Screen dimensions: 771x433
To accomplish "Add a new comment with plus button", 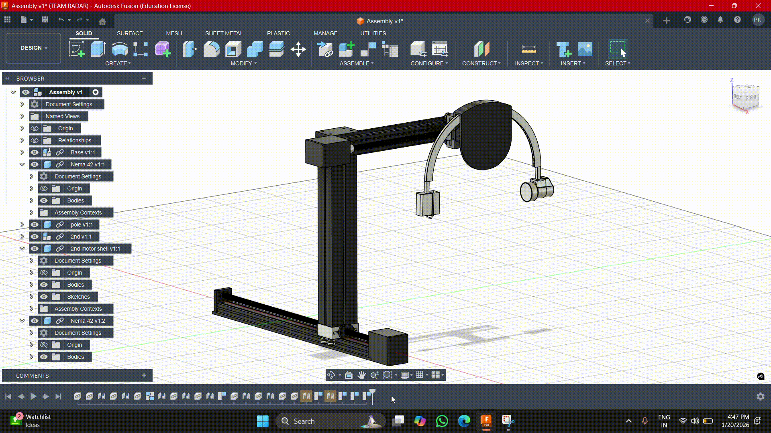I will (144, 375).
